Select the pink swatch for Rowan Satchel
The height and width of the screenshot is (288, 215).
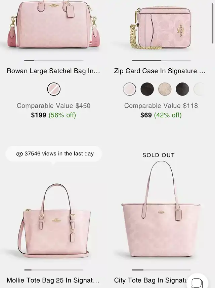pyautogui.click(x=54, y=89)
